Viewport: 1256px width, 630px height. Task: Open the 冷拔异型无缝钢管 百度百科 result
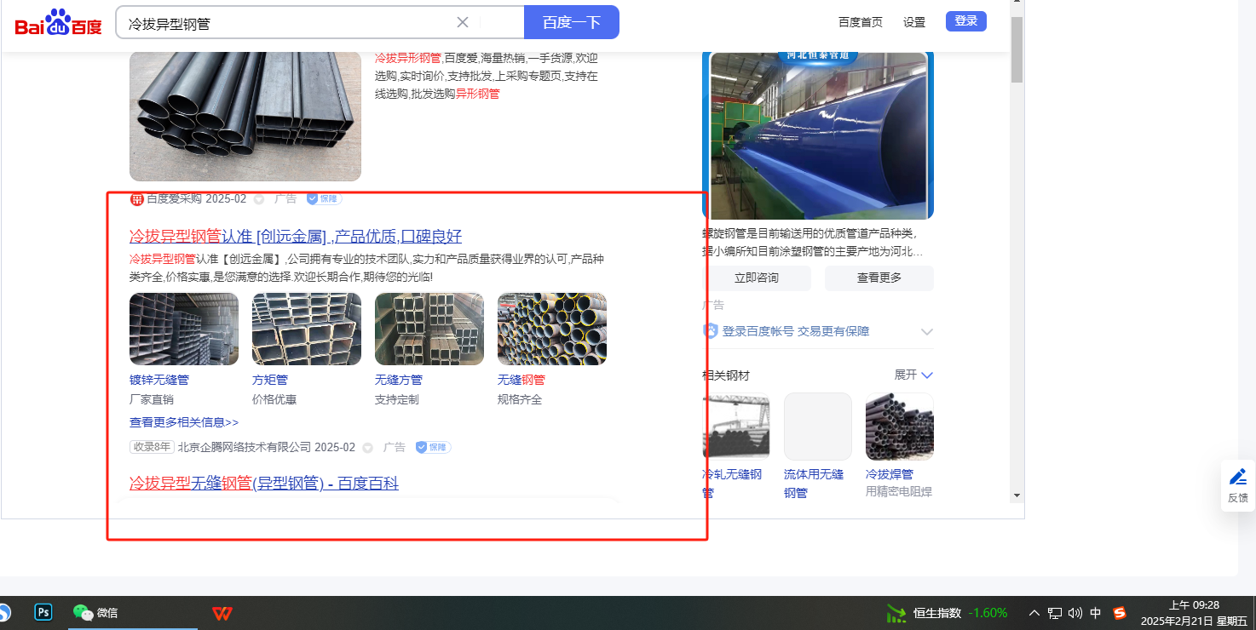tap(264, 484)
